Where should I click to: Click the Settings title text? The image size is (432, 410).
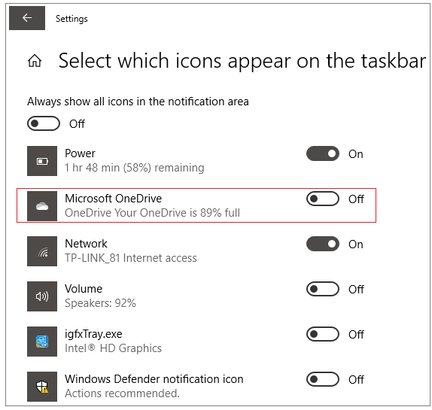coord(71,19)
